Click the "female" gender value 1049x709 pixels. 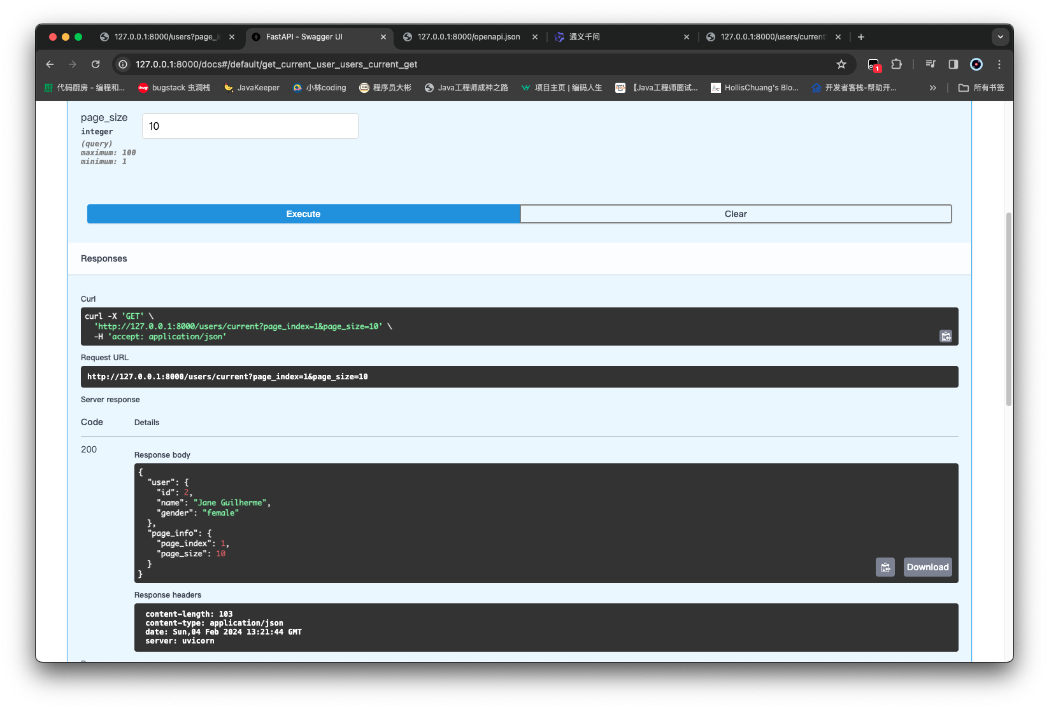tap(220, 513)
